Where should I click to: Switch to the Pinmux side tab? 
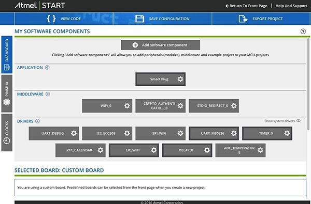pos(7,93)
